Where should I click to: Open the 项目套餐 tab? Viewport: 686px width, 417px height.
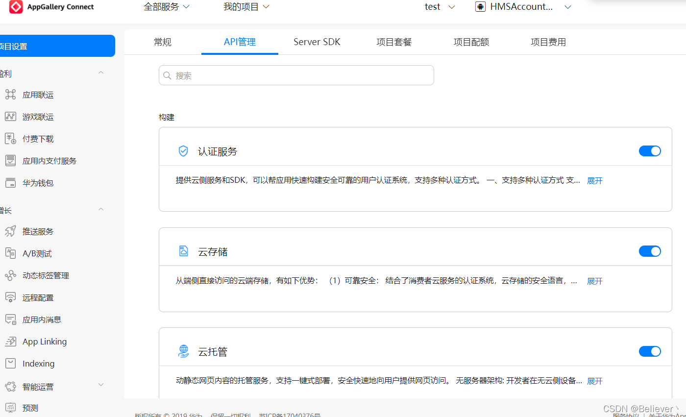tap(394, 42)
